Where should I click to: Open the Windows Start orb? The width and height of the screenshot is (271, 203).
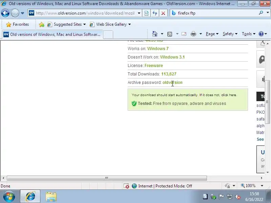(x=9, y=197)
